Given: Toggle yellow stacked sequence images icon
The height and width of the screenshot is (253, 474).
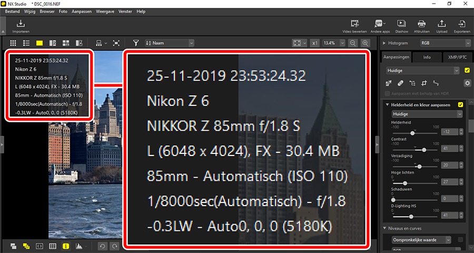Looking at the screenshot, I should tap(26, 246).
